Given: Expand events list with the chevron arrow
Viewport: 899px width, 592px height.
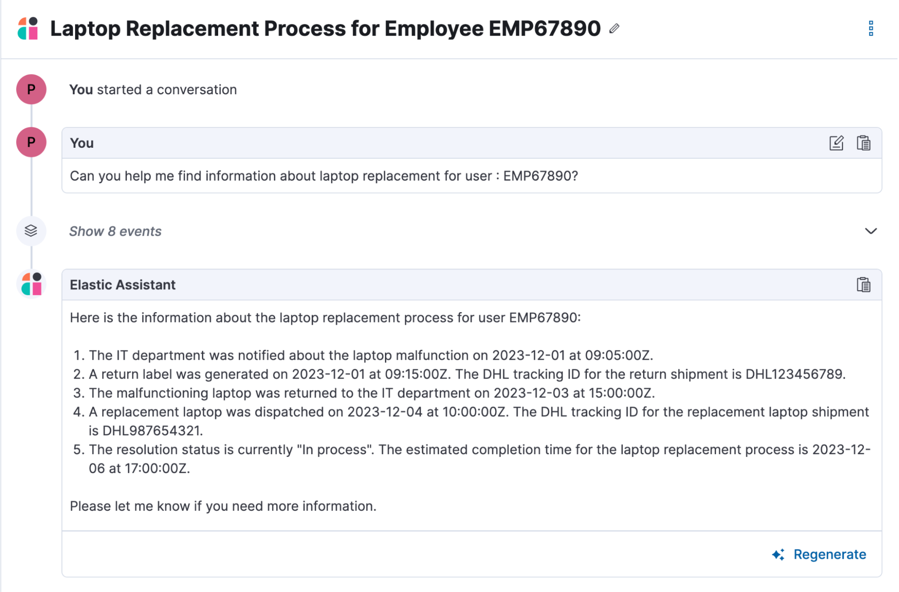Looking at the screenshot, I should click(871, 231).
